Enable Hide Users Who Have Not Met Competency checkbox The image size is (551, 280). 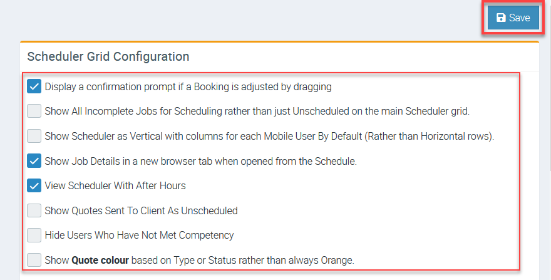click(x=34, y=235)
